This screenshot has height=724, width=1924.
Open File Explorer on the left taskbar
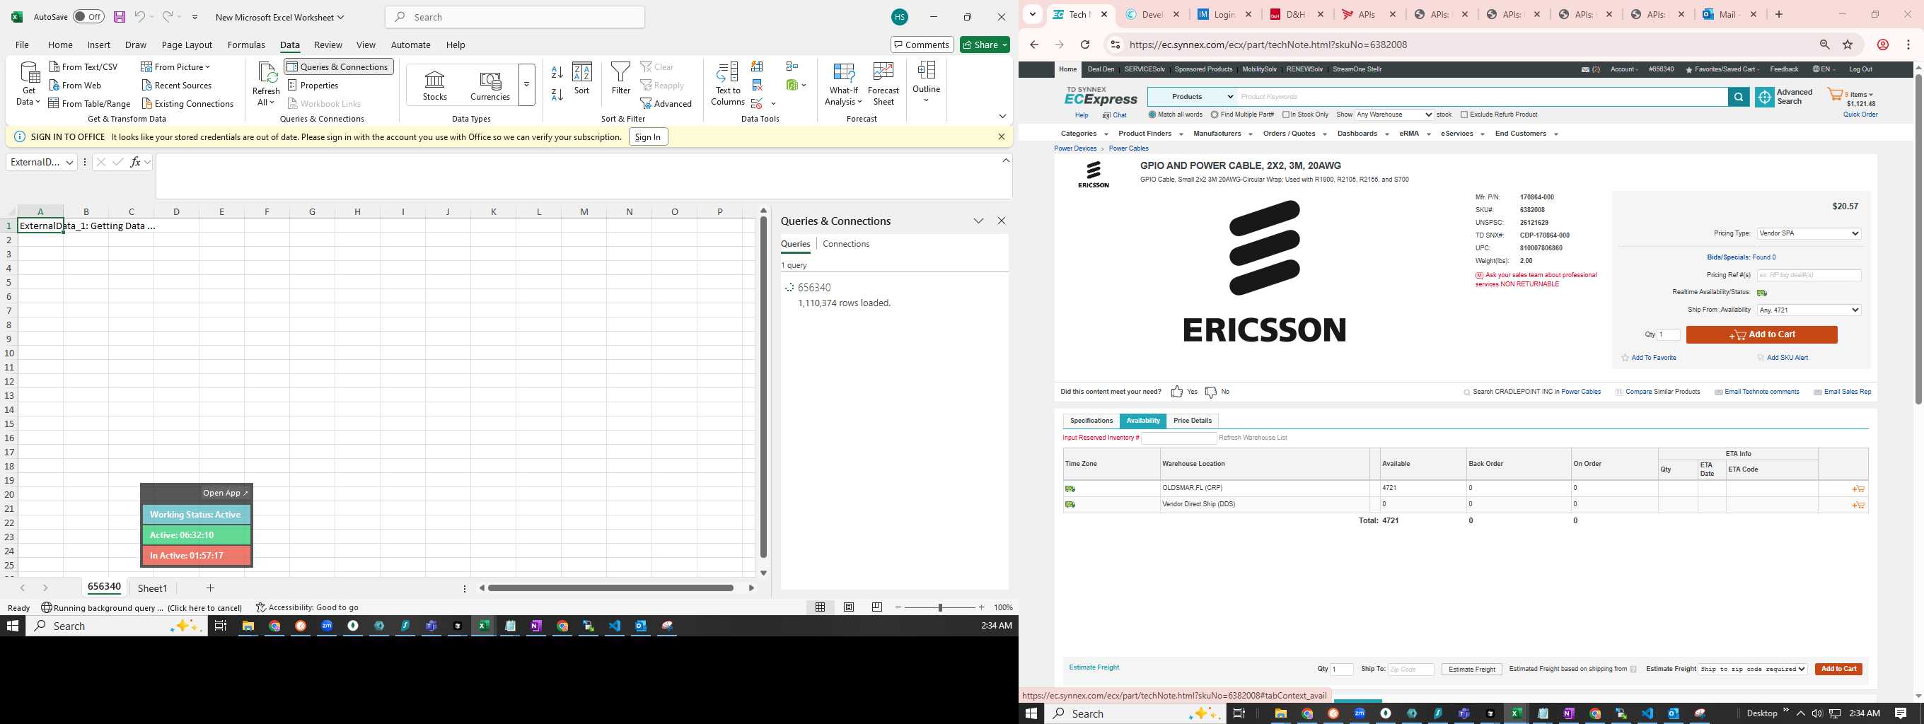coord(248,626)
